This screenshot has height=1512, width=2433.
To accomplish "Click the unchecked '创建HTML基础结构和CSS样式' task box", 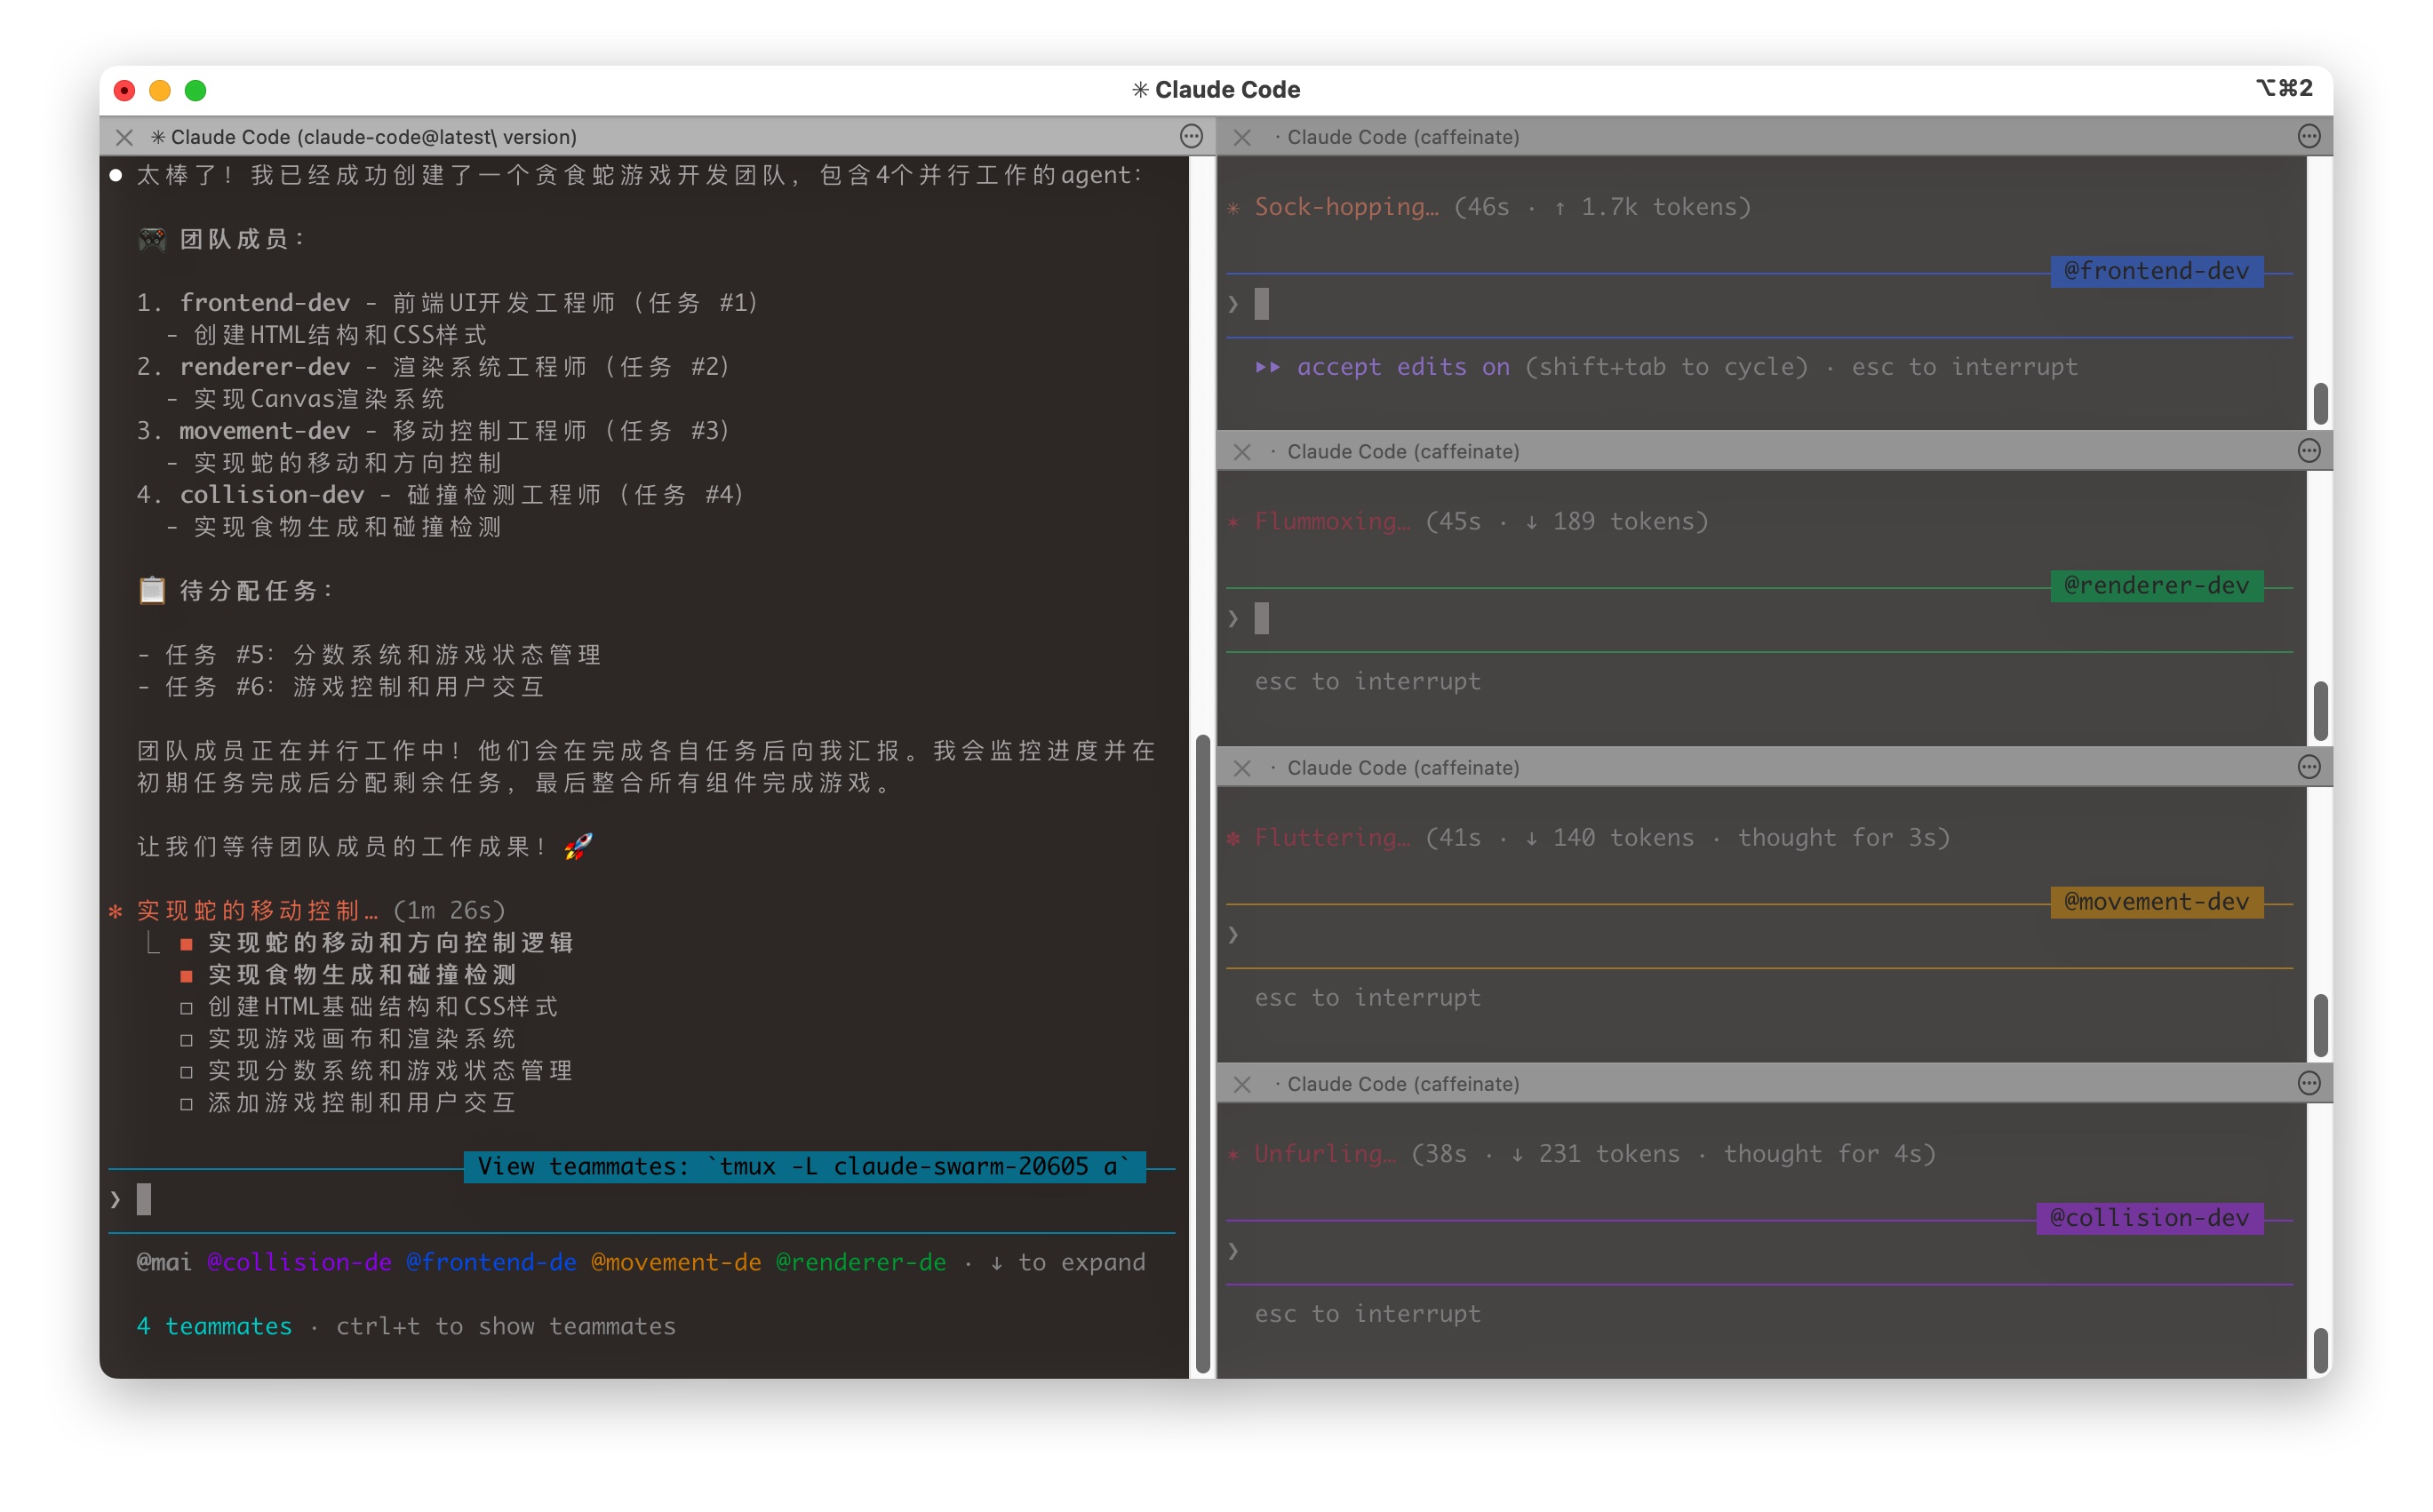I will 186,1008.
